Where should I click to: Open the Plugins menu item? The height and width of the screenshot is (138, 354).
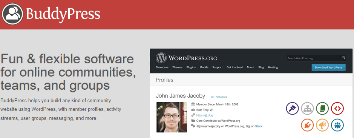191,67
